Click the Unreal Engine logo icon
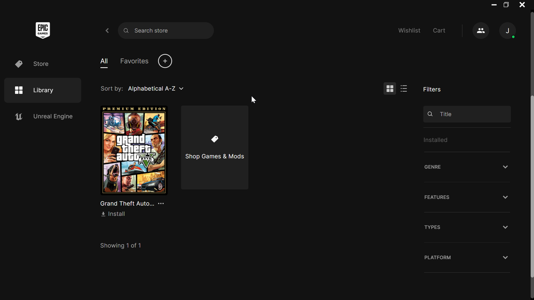Viewport: 534px width, 300px height. [19, 116]
